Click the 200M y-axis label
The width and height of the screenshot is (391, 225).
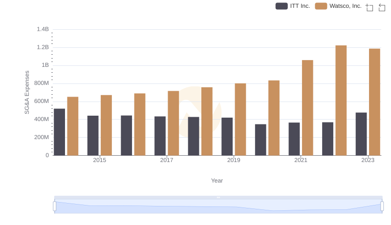pyautogui.click(x=42, y=137)
